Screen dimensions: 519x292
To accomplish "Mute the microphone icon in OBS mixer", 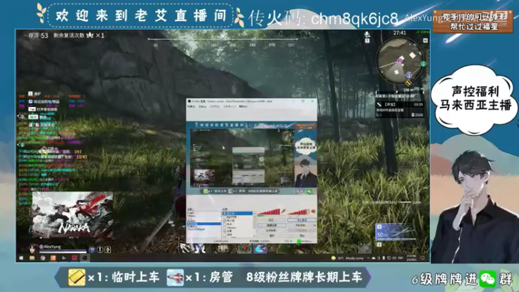I will tap(284, 212).
